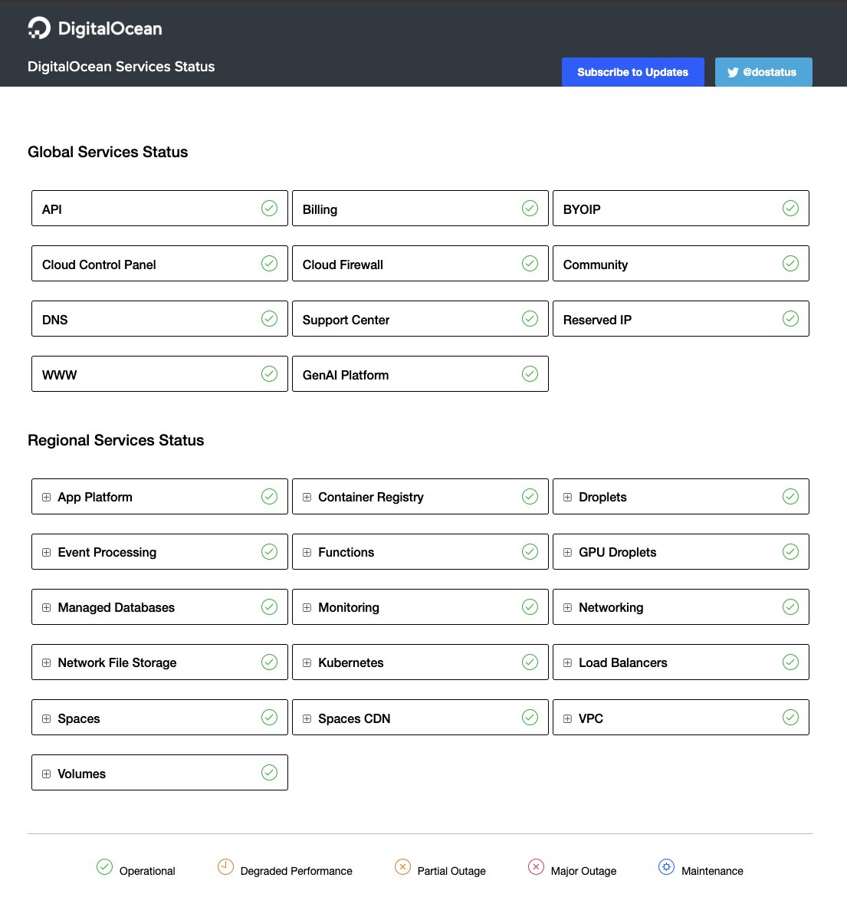Viewport: 847px width, 907px height.
Task: Click the Droplets status checkmark icon
Action: tap(791, 497)
